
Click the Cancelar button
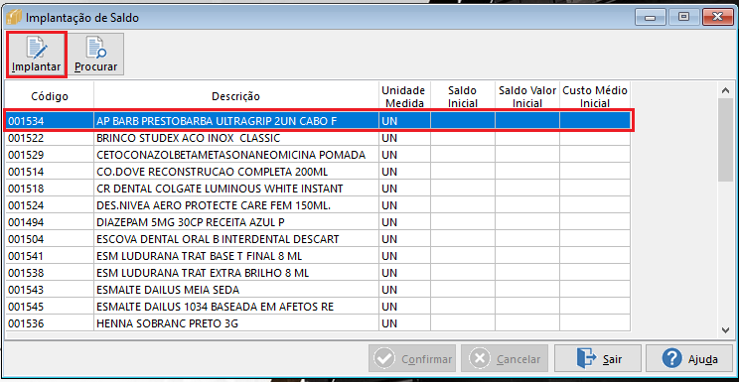point(505,359)
